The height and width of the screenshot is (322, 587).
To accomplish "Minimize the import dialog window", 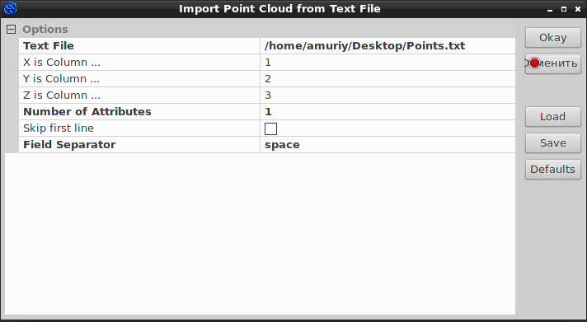I will pos(550,9).
